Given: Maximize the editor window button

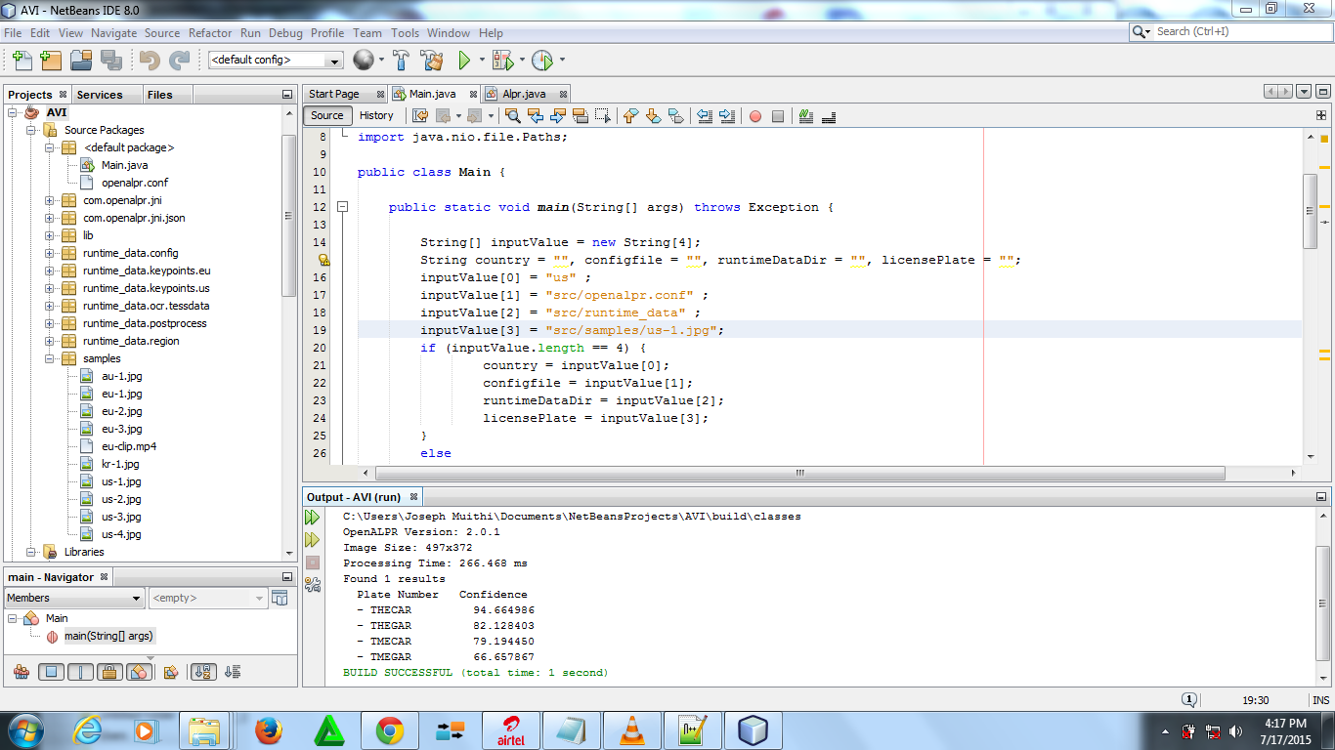Looking at the screenshot, I should (1323, 92).
